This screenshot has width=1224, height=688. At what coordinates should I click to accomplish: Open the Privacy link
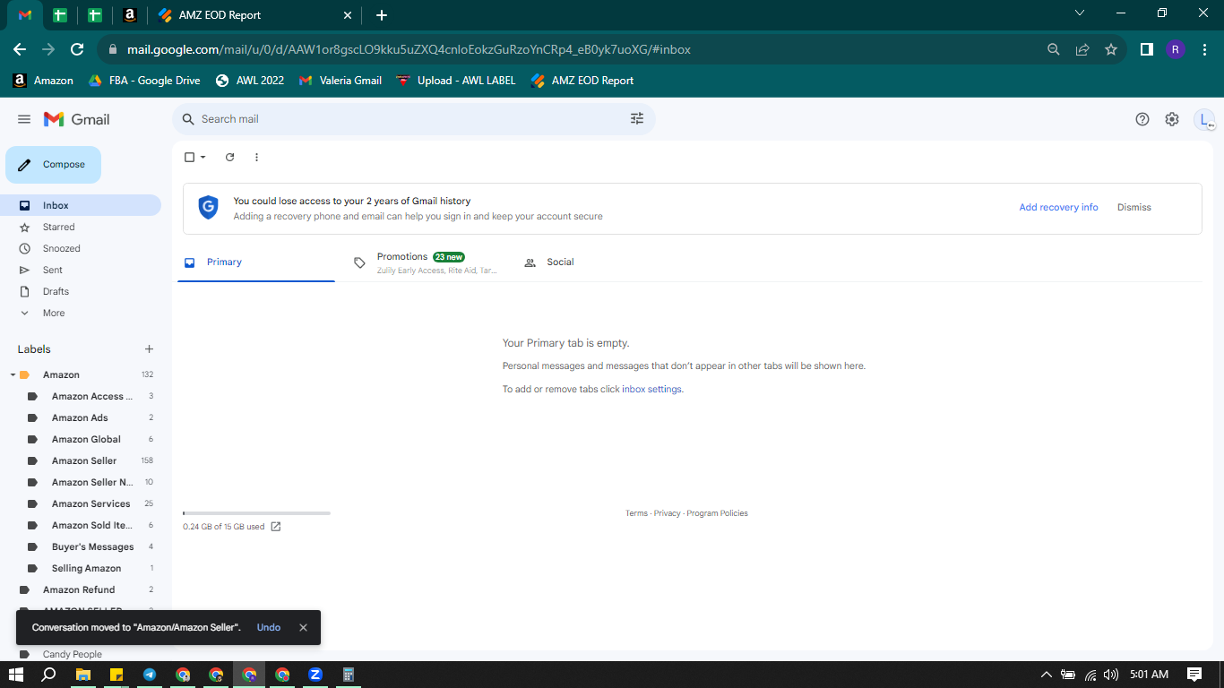point(667,513)
